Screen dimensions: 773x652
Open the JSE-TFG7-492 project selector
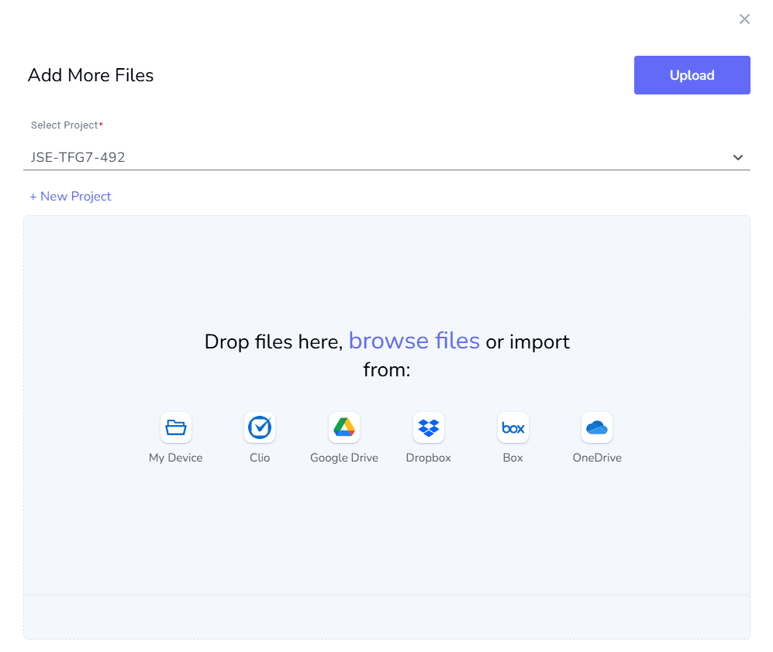[388, 157]
